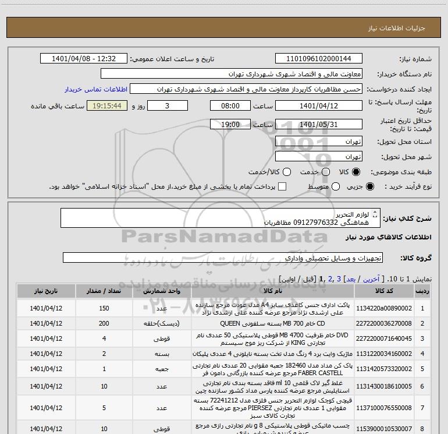Click the FABER CASTELL pencil eraser item name

272,369
